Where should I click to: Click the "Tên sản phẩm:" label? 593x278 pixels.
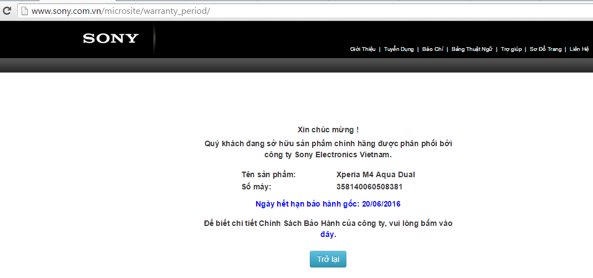click(x=269, y=174)
